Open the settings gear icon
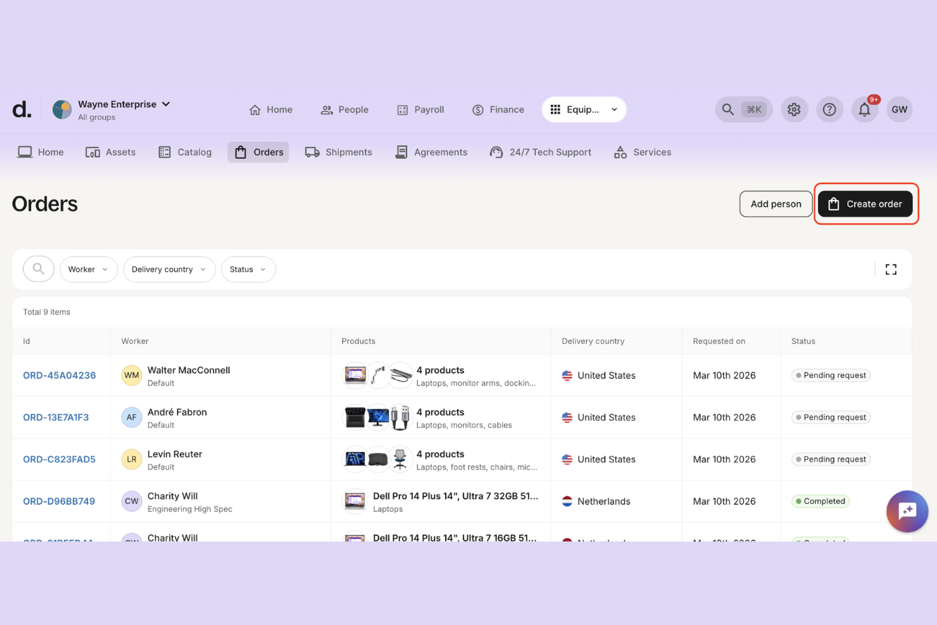The height and width of the screenshot is (625, 937). pyautogui.click(x=795, y=110)
